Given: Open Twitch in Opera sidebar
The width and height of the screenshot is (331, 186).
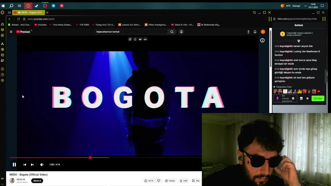Looking at the screenshot, I should (3, 61).
